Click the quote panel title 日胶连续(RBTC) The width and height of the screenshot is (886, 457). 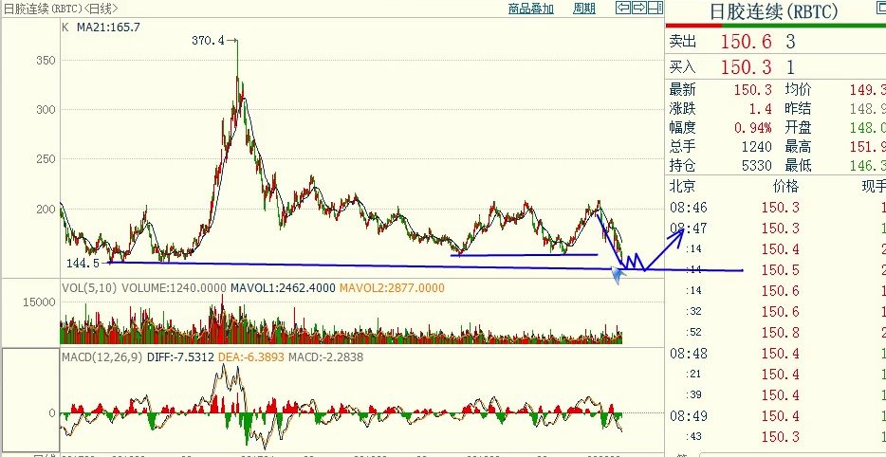(x=773, y=12)
